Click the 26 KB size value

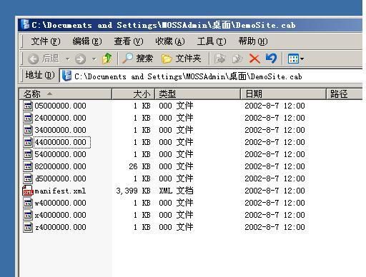coord(139,166)
